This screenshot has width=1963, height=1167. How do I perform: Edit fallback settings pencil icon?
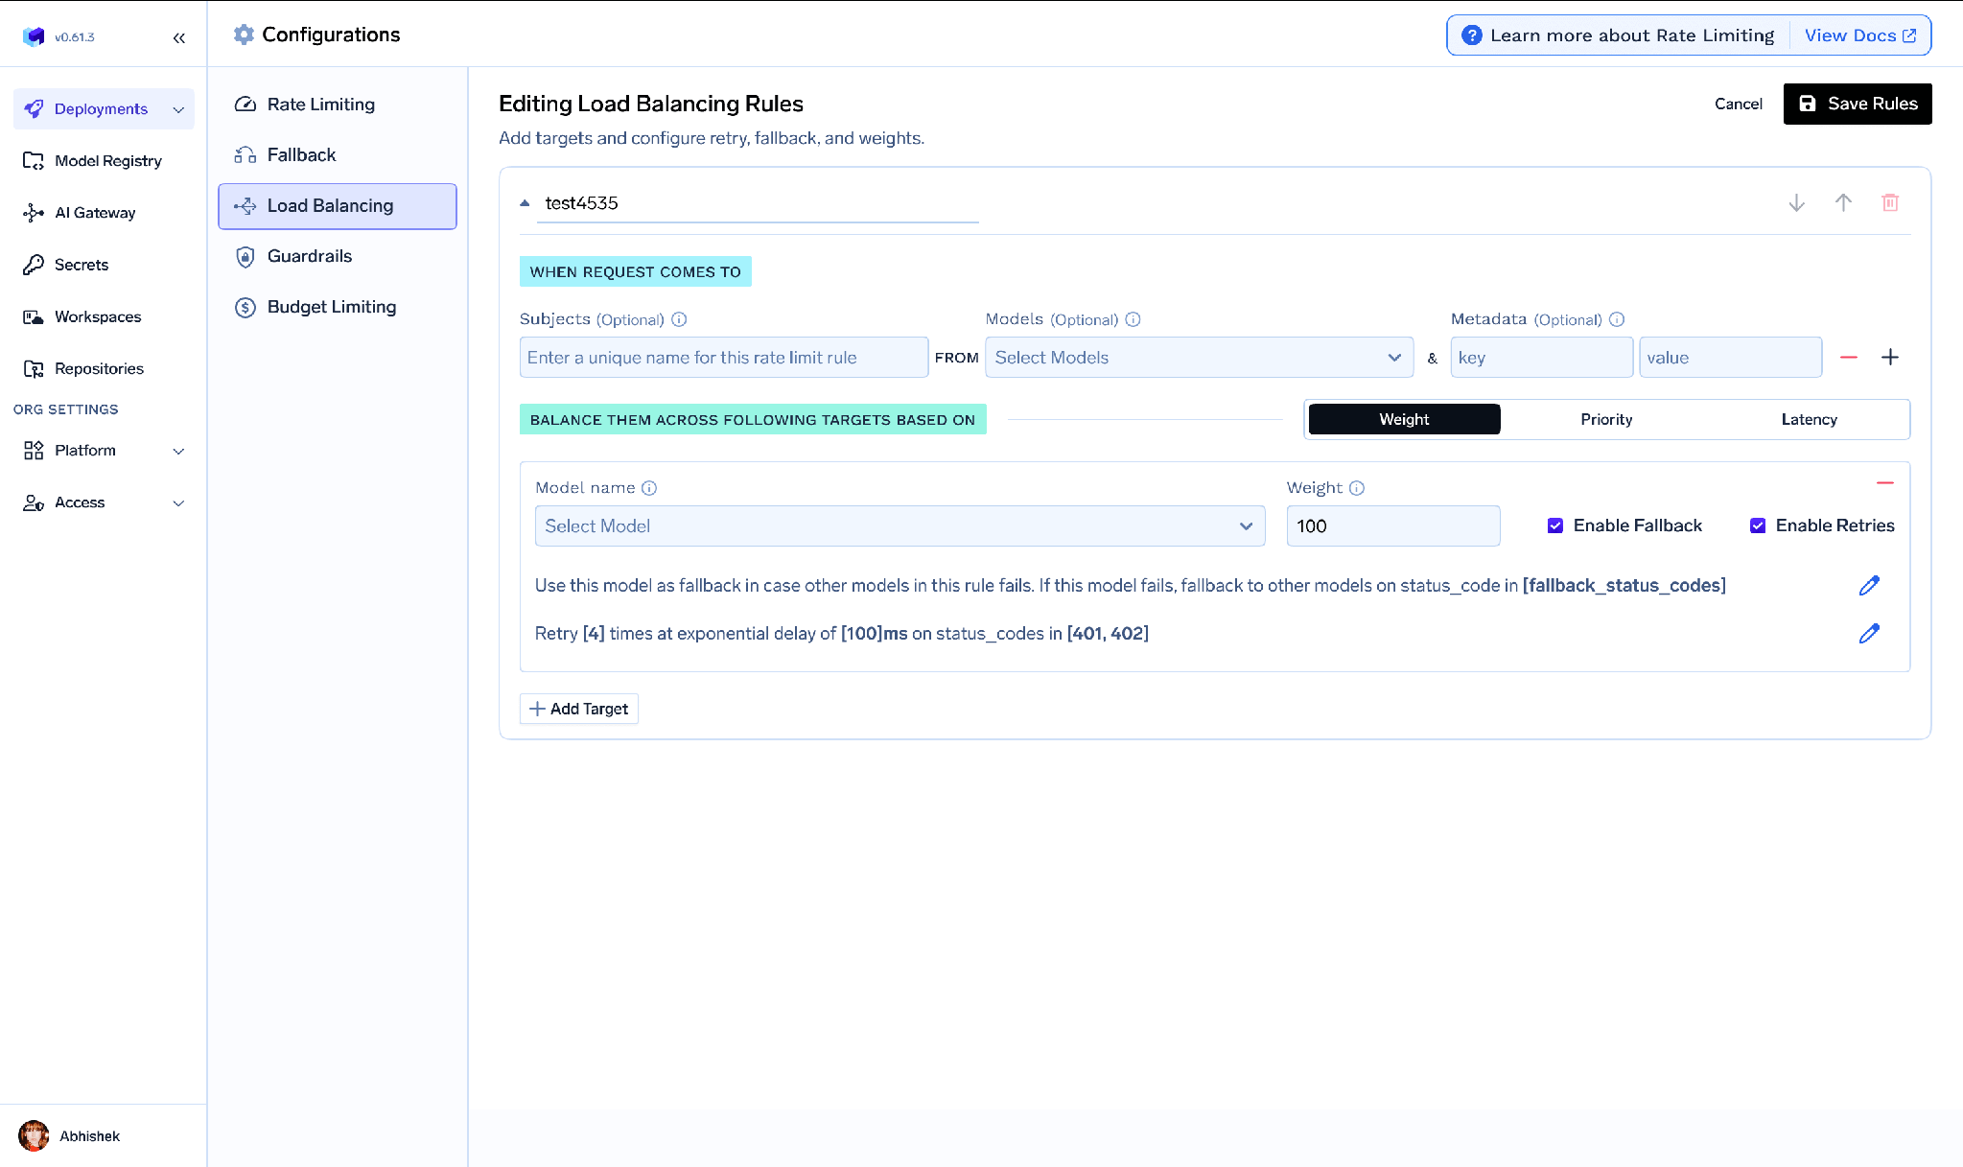pos(1869,585)
